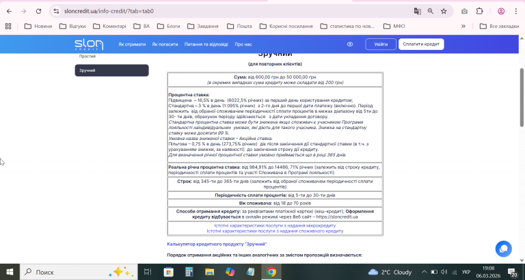Open the Chrome apps grid icon
Image resolution: width=525 pixels, height=280 pixels.
8,26
